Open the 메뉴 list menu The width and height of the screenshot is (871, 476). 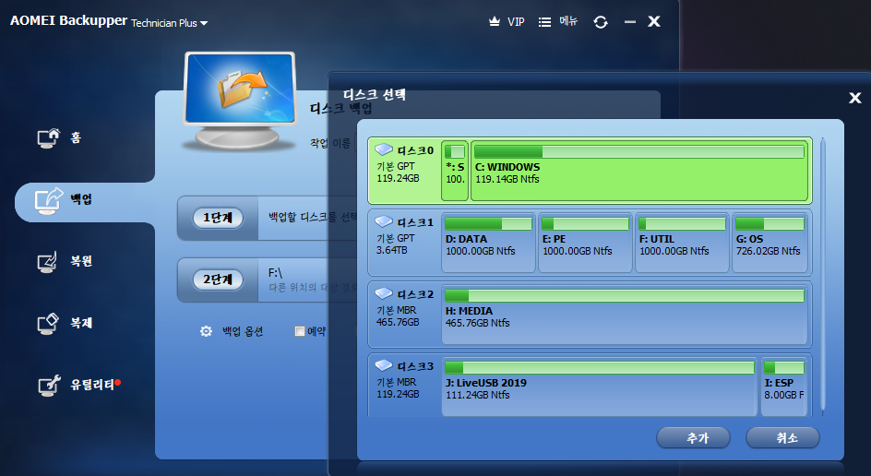pos(557,21)
